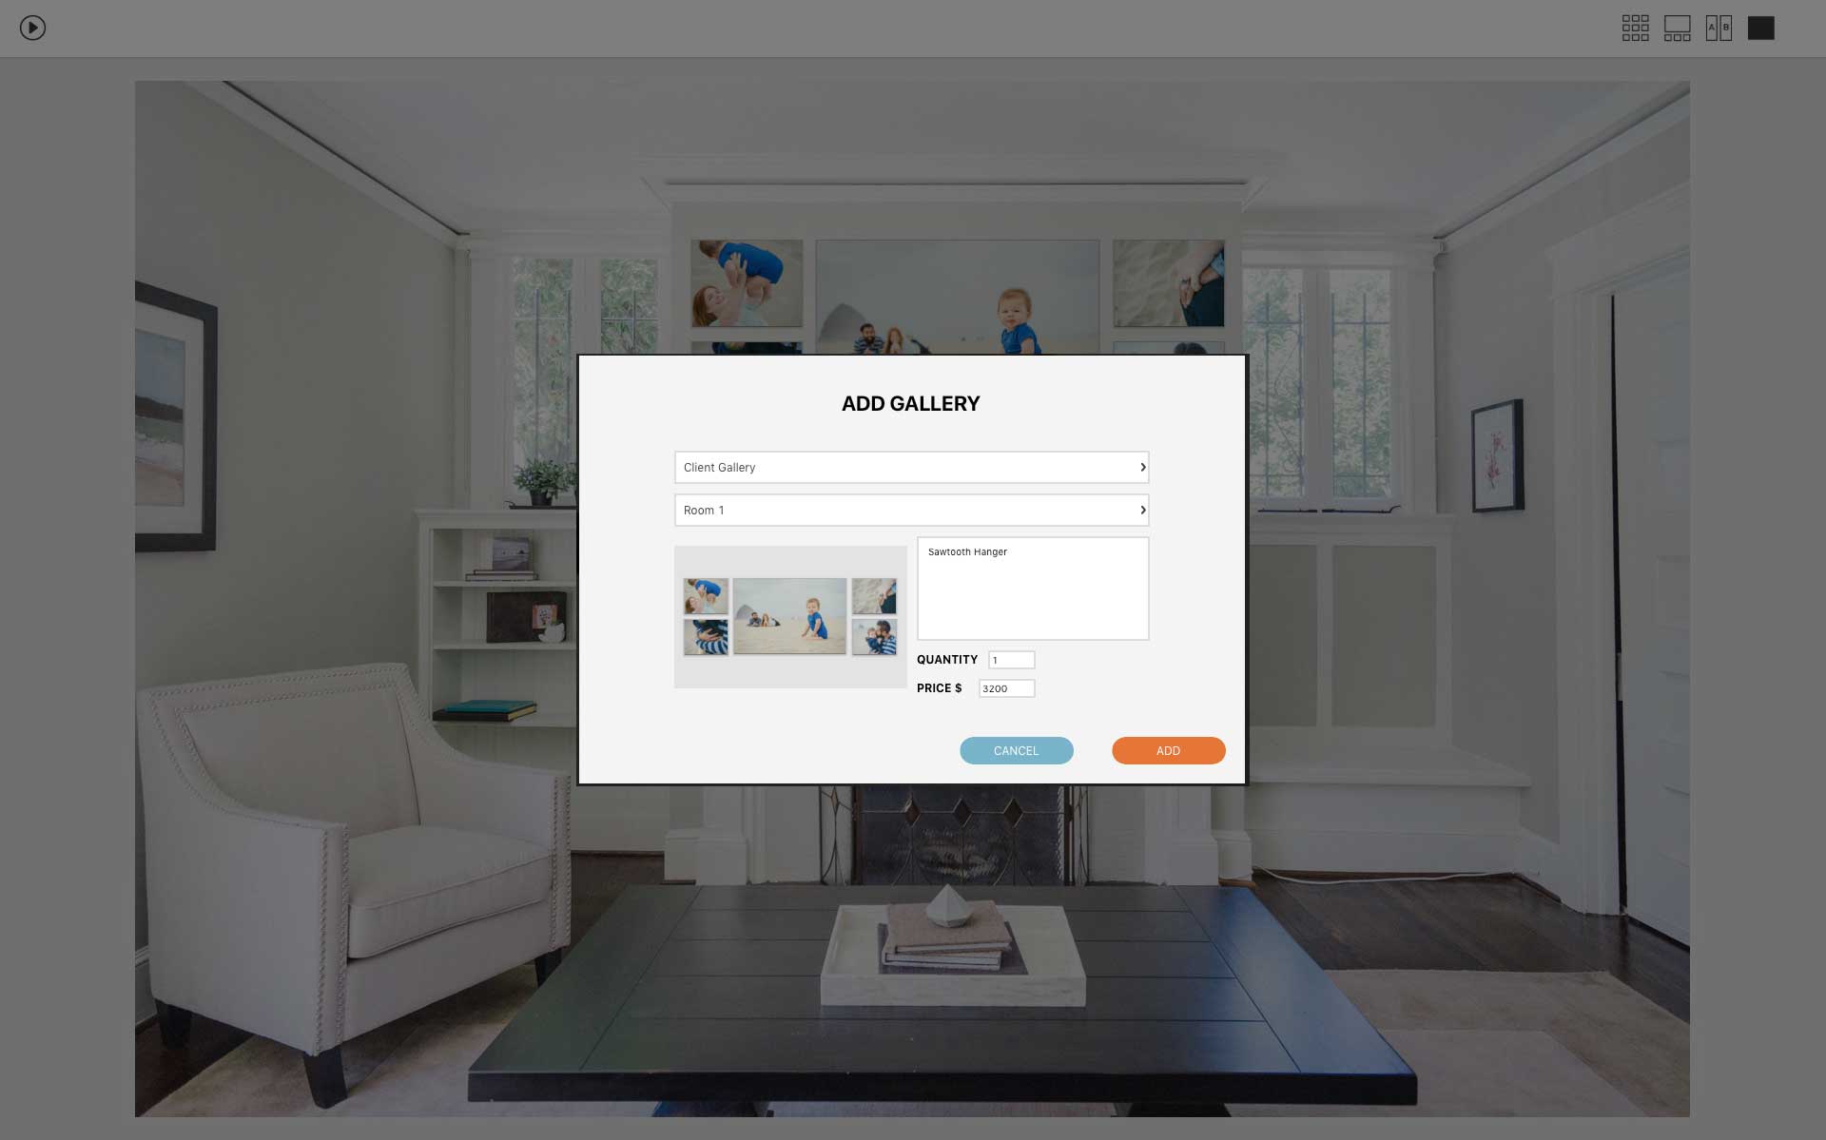Expand chevron next to Room 1
The width and height of the screenshot is (1826, 1140).
[1140, 510]
